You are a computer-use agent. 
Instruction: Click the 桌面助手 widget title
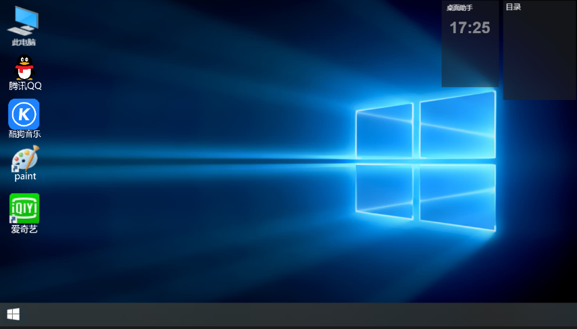[459, 7]
